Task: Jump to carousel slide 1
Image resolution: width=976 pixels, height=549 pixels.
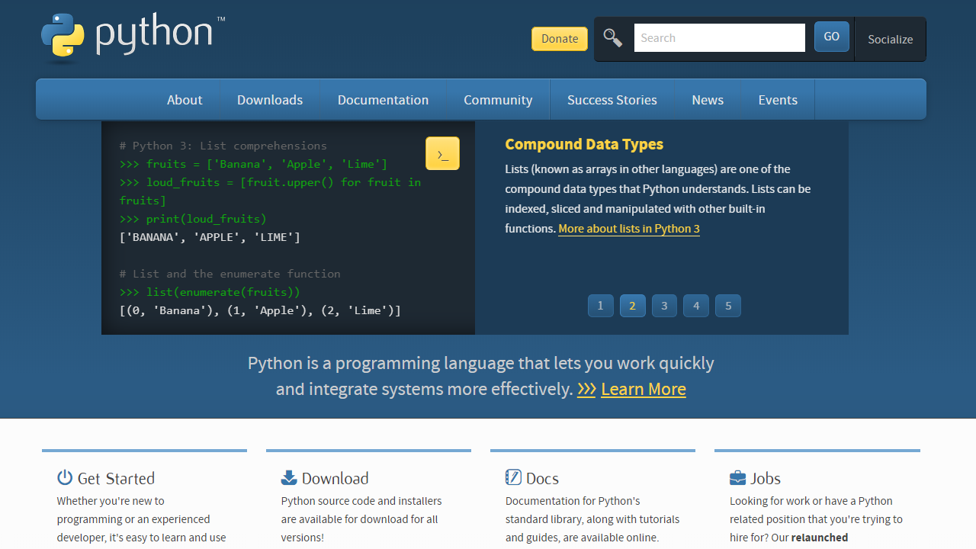Action: (x=600, y=305)
